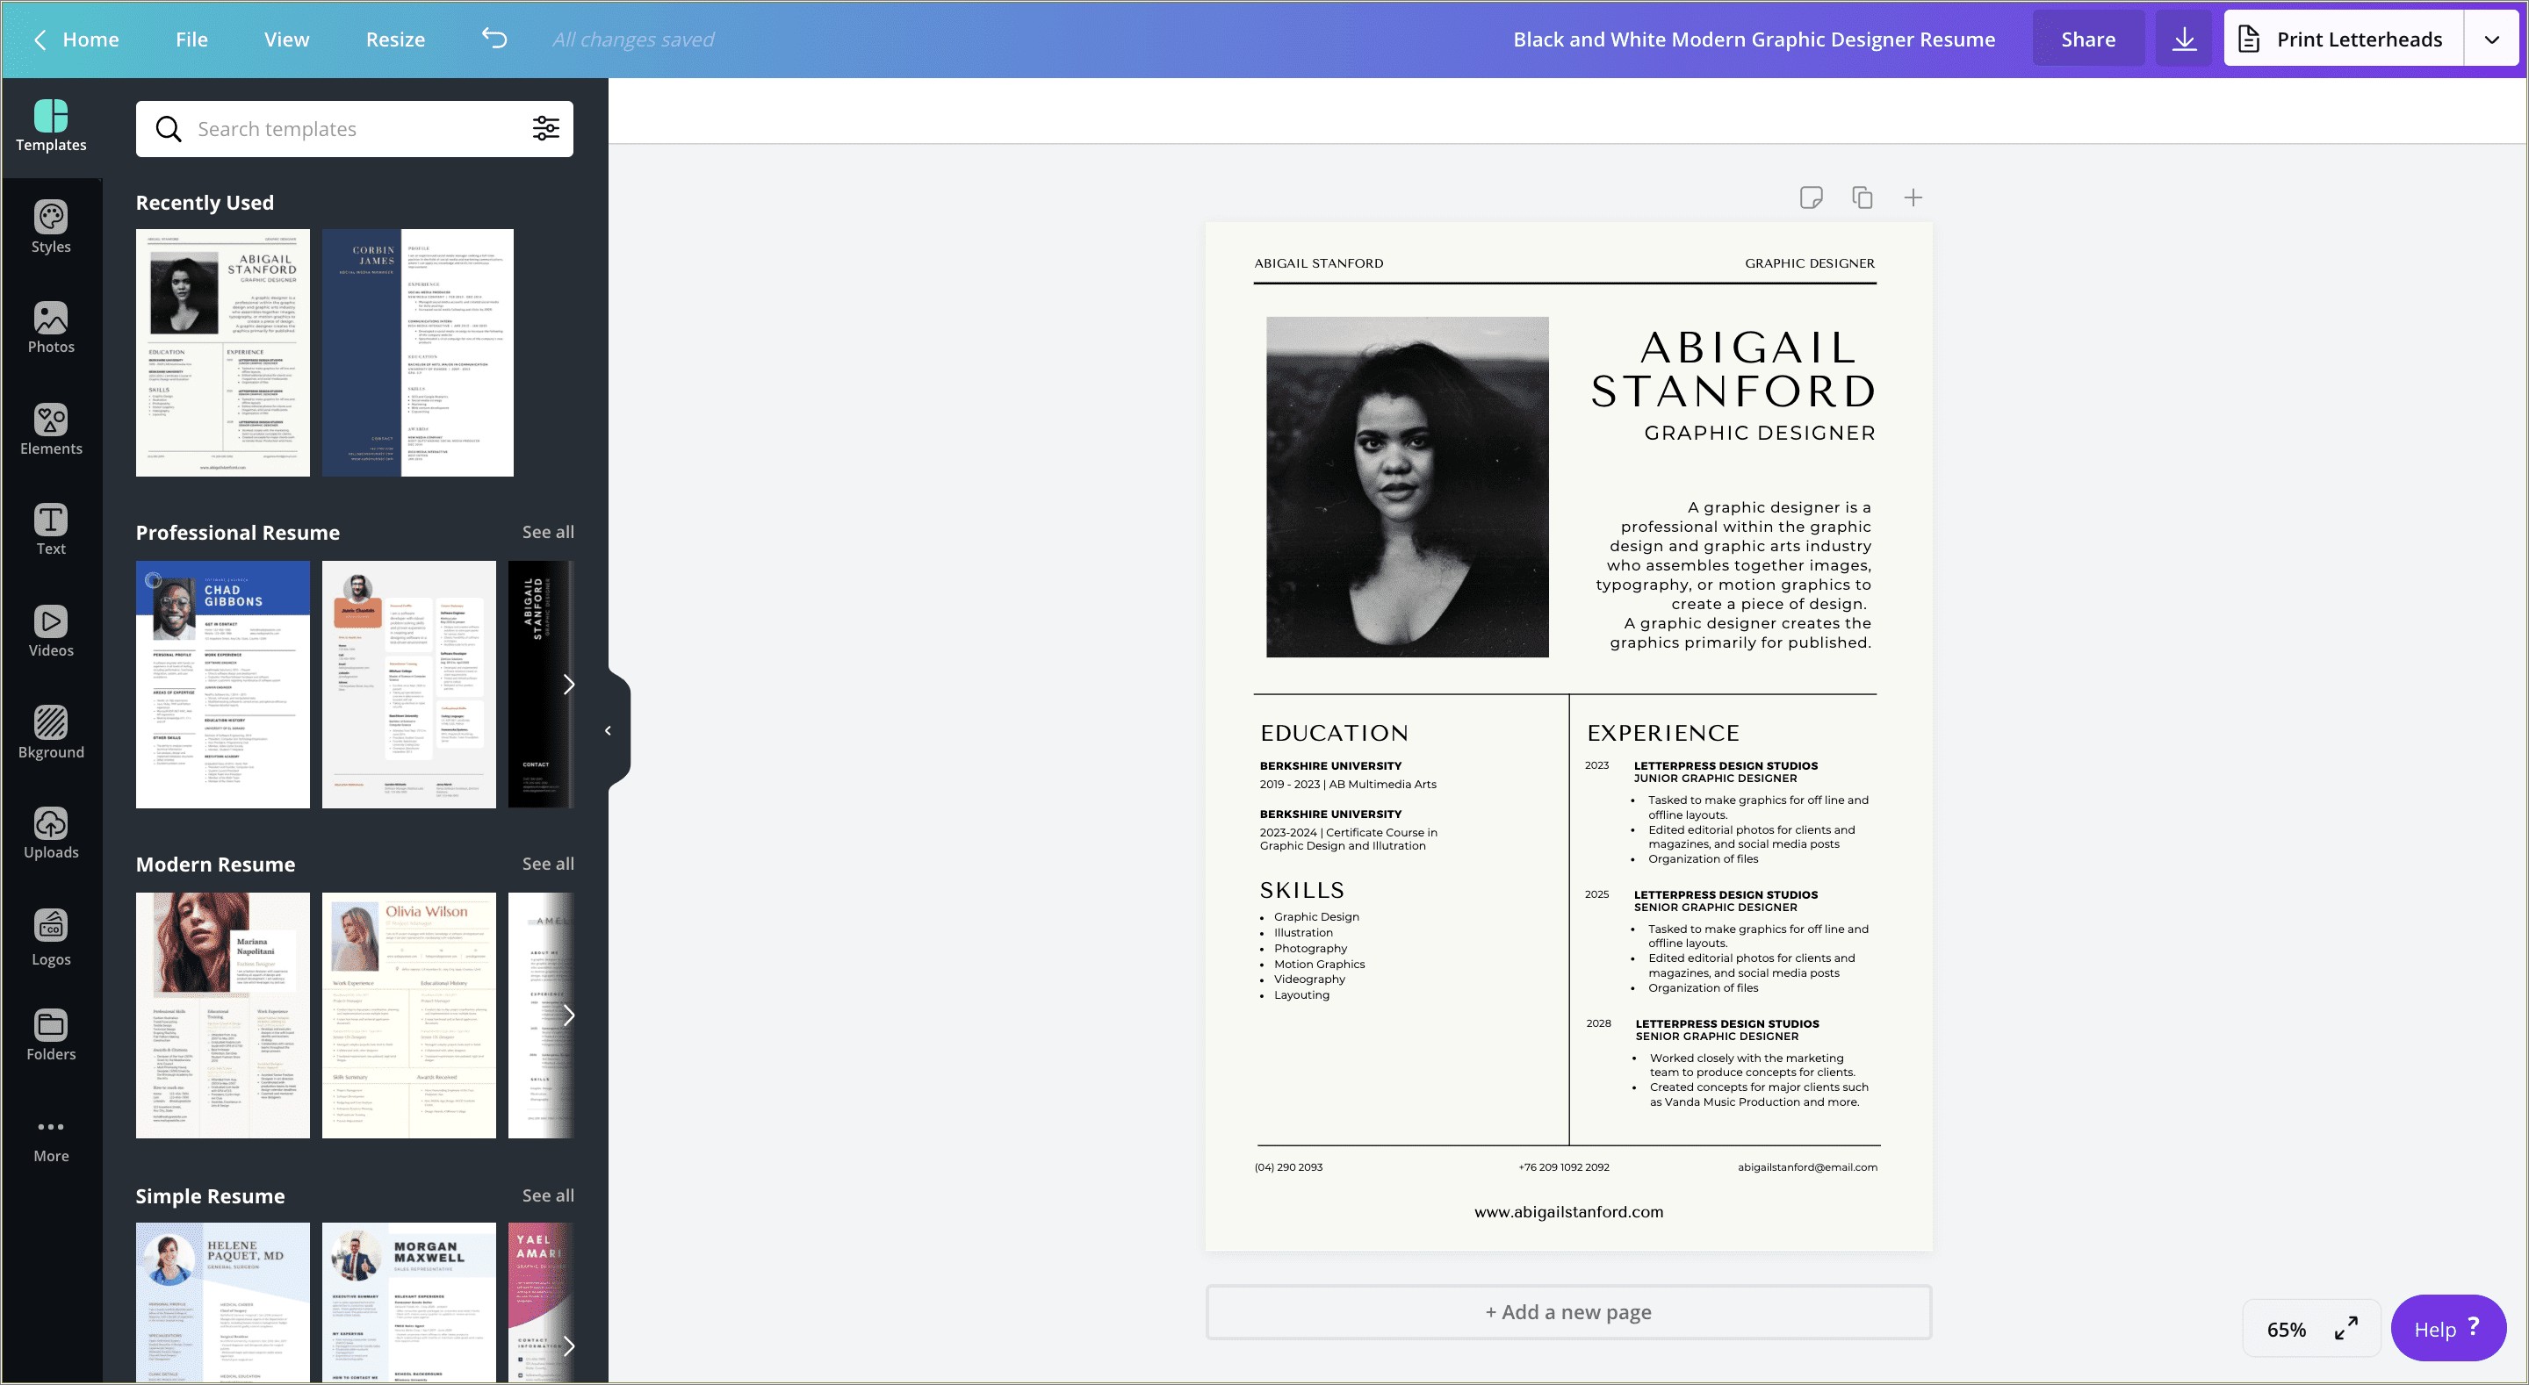This screenshot has width=2529, height=1385.
Task: Expand See all Professional Resume templates
Action: [548, 532]
